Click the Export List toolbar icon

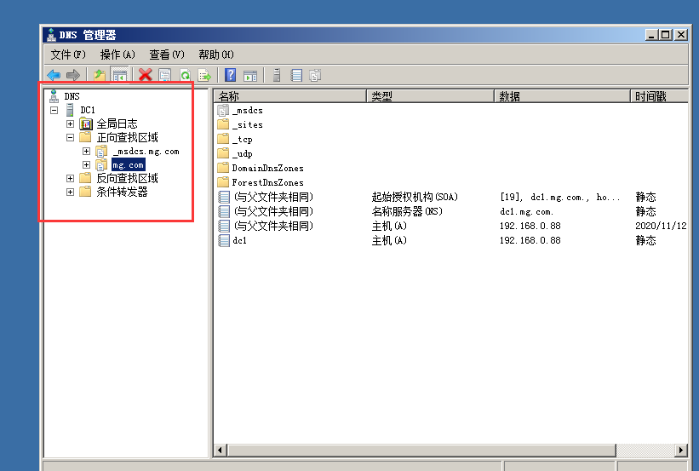pyautogui.click(x=204, y=75)
